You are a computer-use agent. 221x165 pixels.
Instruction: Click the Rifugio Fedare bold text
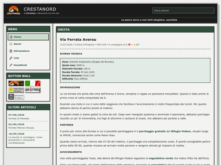181,131
